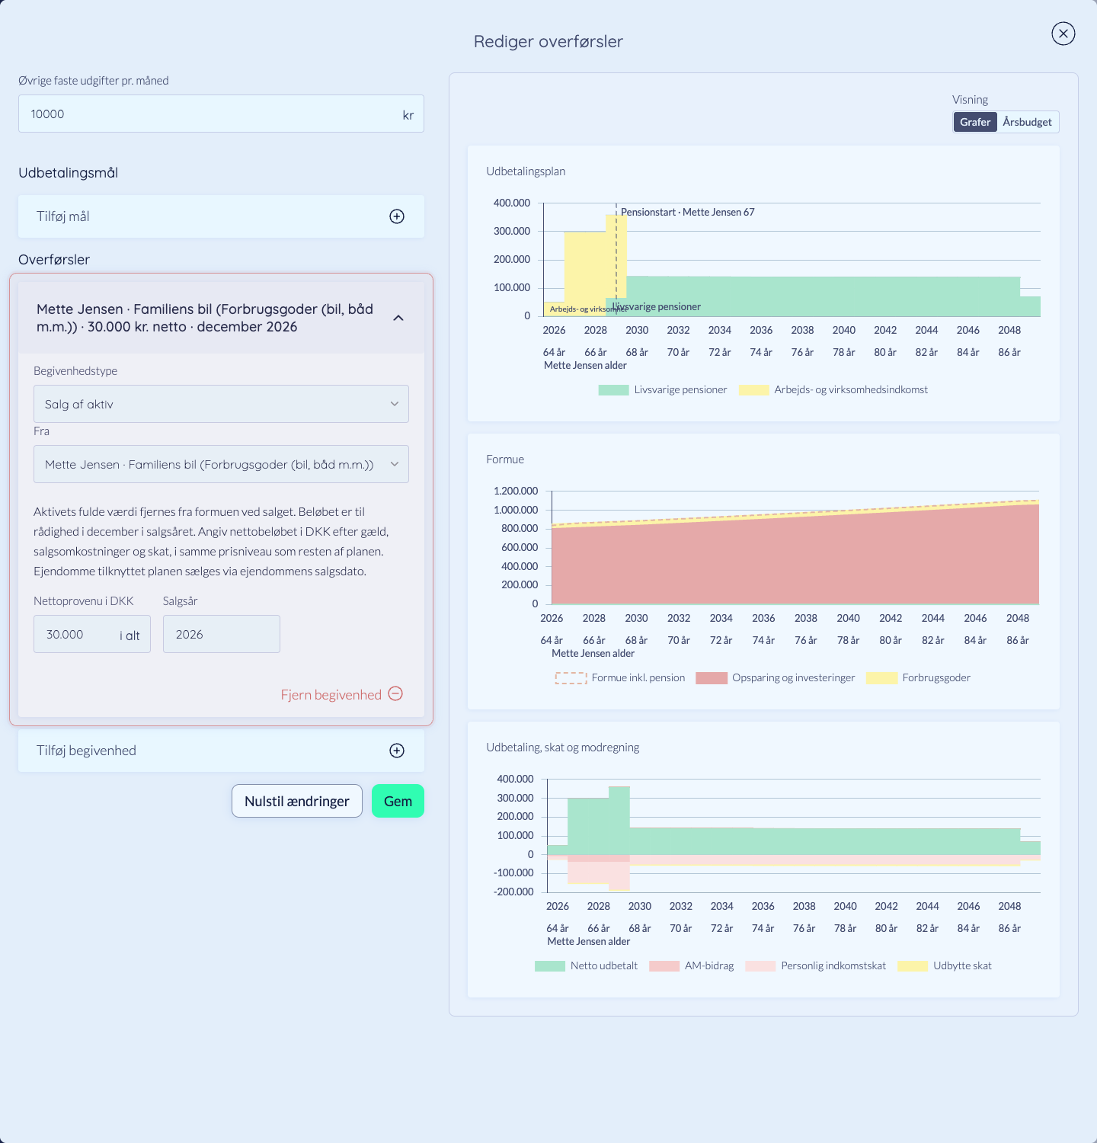Click the minus circle icon beside Fjern begivenhed
This screenshot has width=1097, height=1143.
point(395,693)
